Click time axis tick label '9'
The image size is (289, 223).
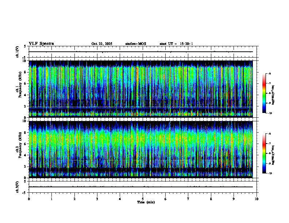[234, 199]
